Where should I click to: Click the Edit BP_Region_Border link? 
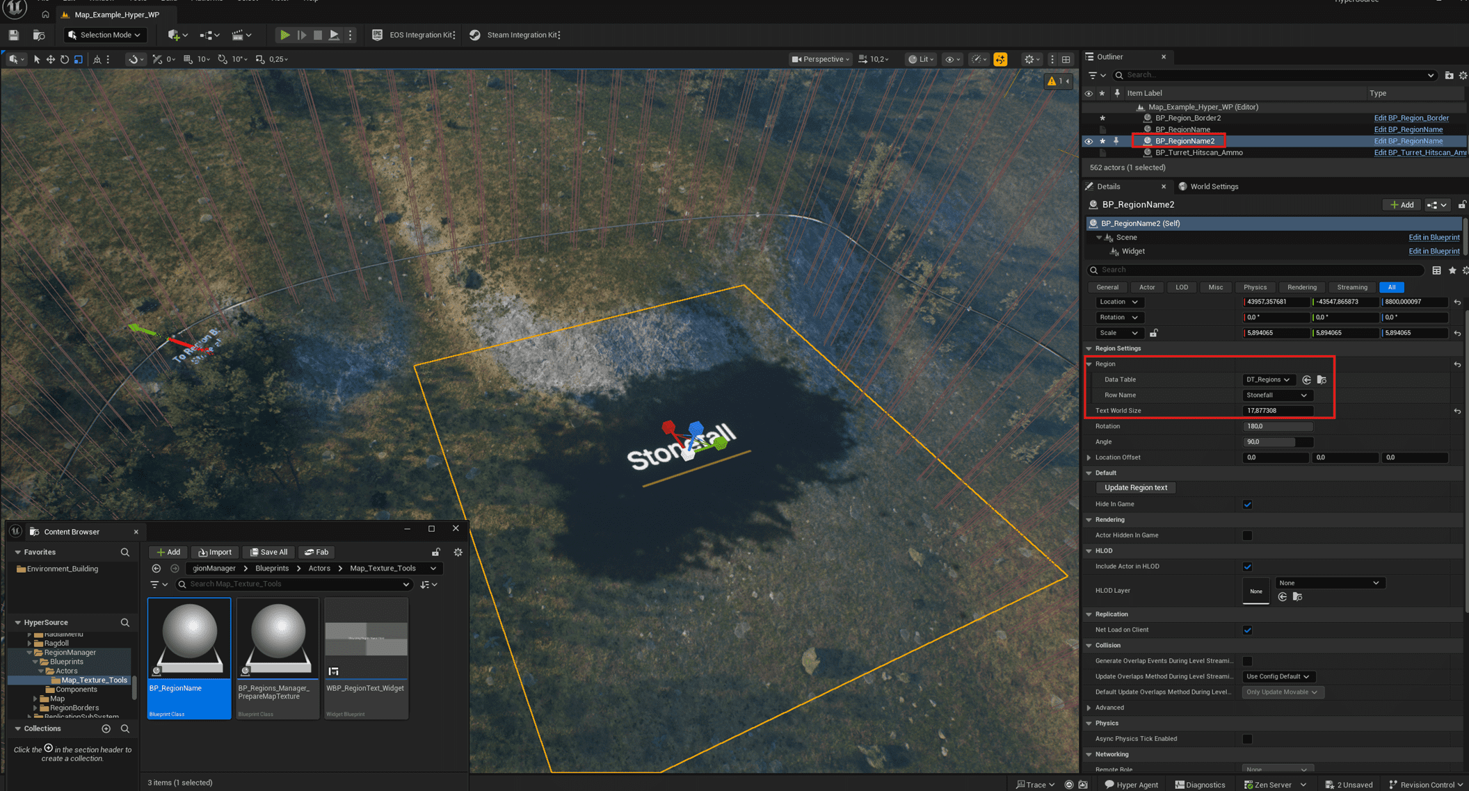tap(1411, 118)
